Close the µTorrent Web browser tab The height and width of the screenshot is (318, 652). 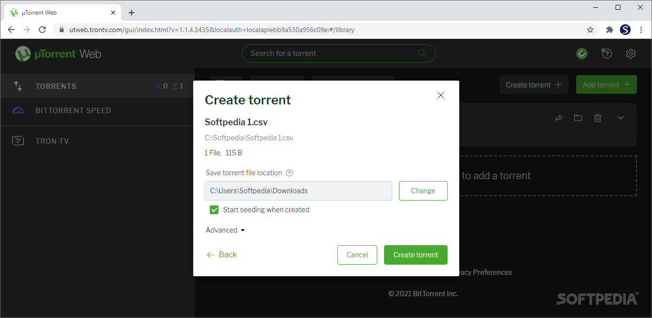pyautogui.click(x=112, y=13)
